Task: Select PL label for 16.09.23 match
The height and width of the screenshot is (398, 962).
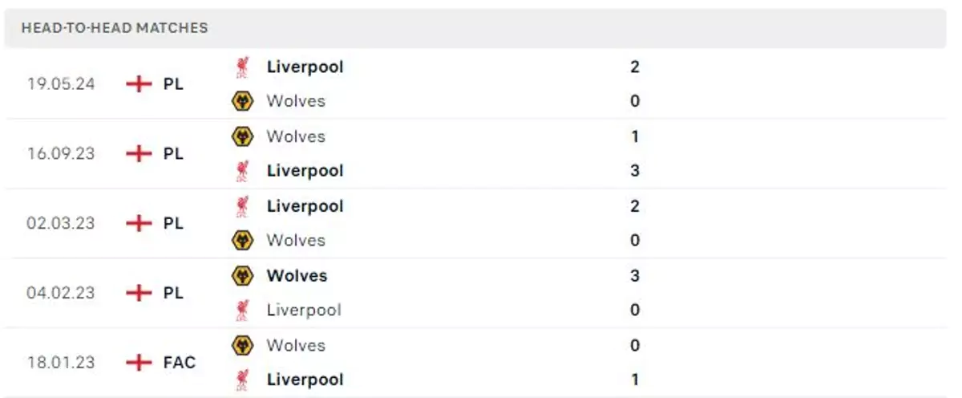Action: pyautogui.click(x=173, y=153)
